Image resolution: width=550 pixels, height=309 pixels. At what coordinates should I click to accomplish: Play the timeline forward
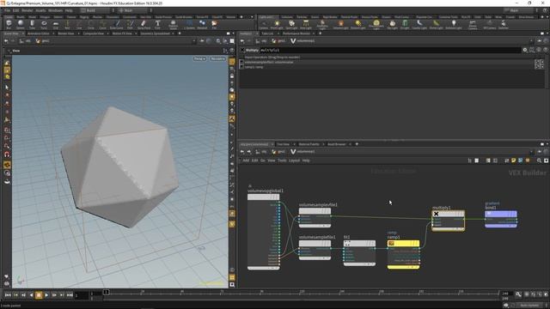[x=46, y=295]
